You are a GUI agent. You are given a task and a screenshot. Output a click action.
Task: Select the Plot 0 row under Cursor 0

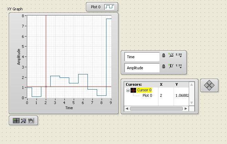[x=147, y=95]
